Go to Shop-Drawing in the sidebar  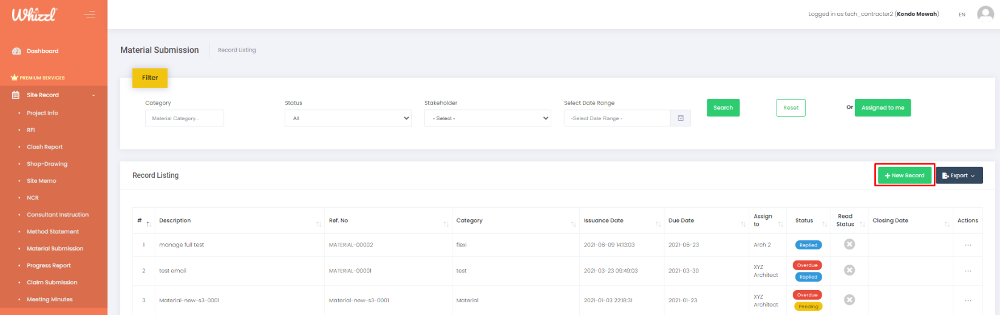(47, 164)
